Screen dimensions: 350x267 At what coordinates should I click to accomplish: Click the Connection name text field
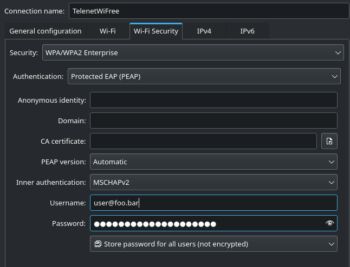[x=209, y=11]
